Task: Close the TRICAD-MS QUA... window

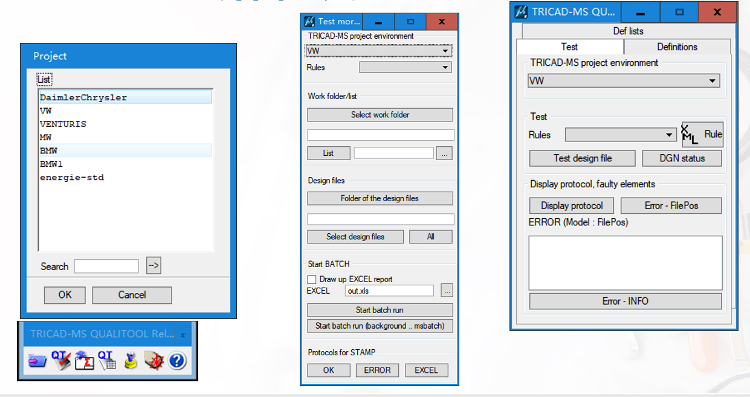Action: click(717, 12)
